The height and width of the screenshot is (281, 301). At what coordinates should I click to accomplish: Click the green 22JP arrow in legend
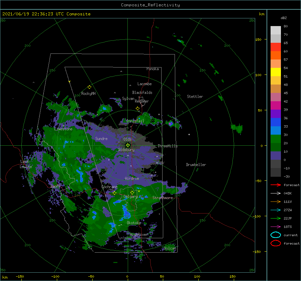[x=276, y=218]
